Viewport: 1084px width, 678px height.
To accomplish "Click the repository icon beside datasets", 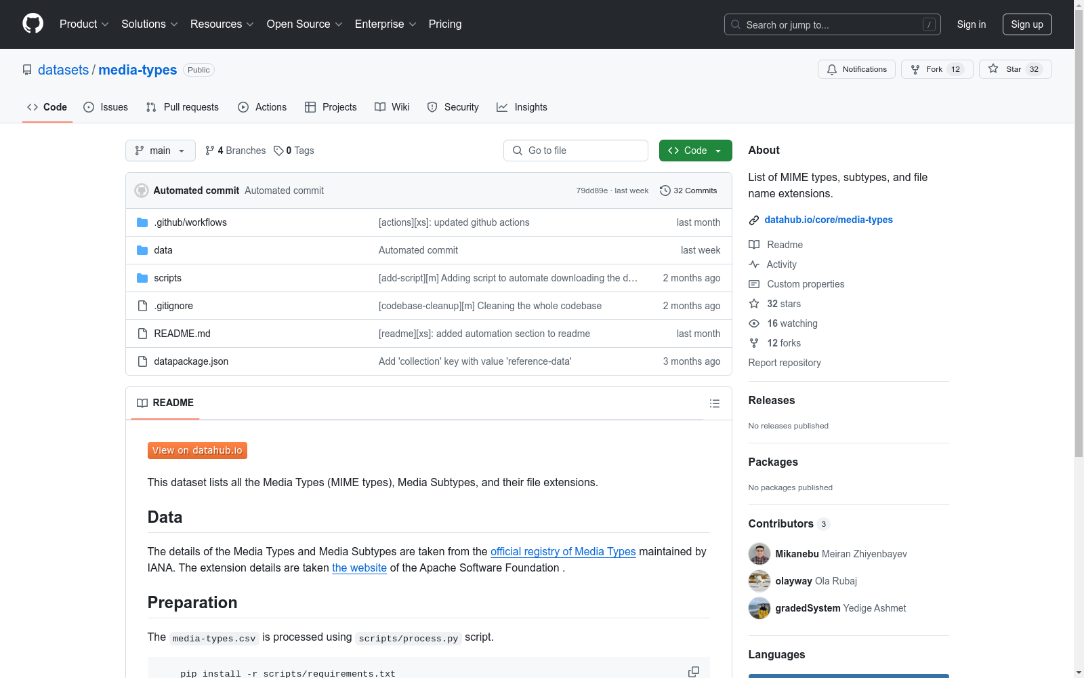I will click(27, 70).
